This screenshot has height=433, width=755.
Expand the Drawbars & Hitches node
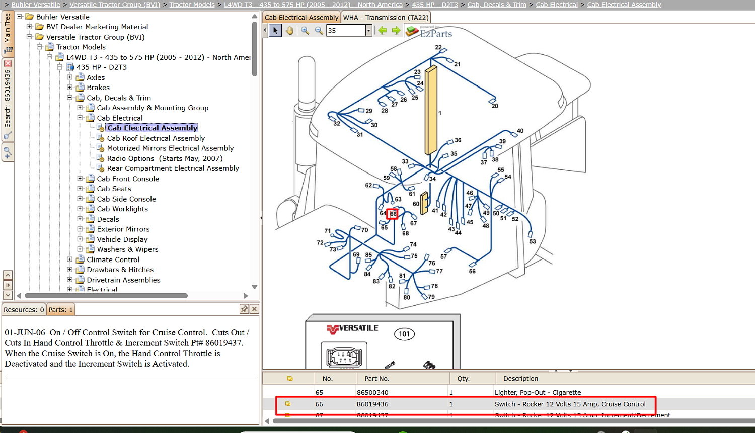click(70, 270)
